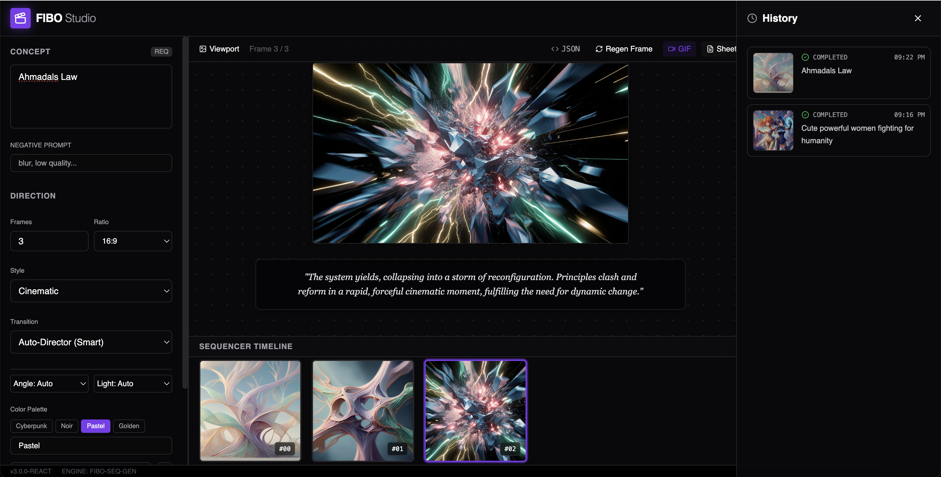Toggle the Golden color palette

point(129,426)
